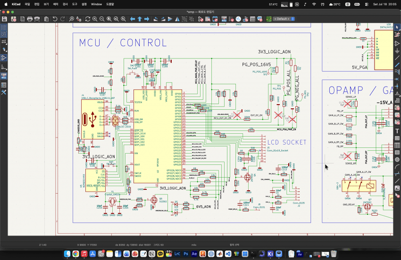401x260 pixels.
Task: Rotate the selection counterclockwise
Action: tap(156, 19)
